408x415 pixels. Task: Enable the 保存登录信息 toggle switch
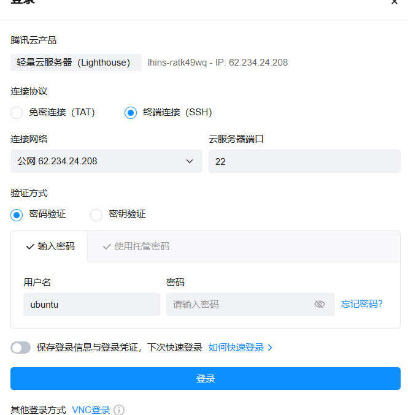(x=20, y=348)
